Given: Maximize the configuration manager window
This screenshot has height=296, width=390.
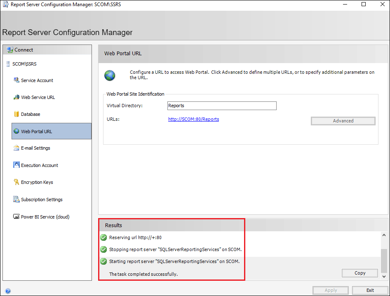Looking at the screenshot, I should 364,4.
